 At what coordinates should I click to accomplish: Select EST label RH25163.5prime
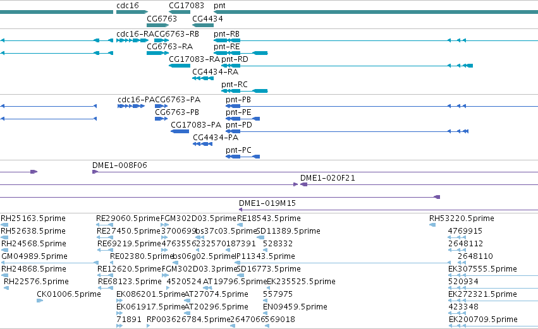[33, 218]
